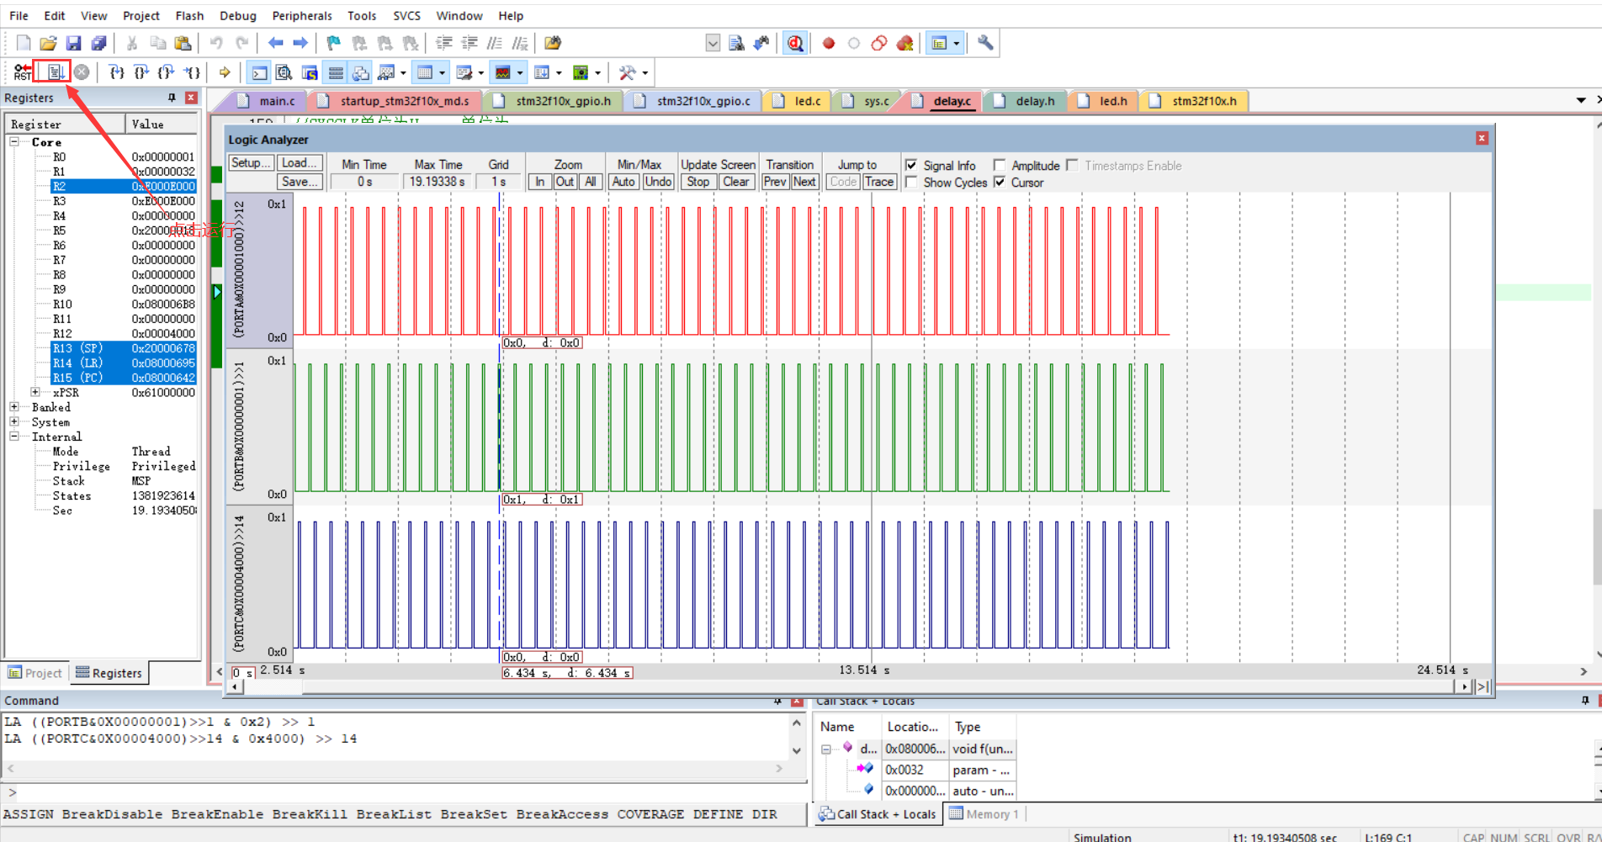Toggle the Call Stack window icon
The image size is (1602, 842).
point(361,73)
